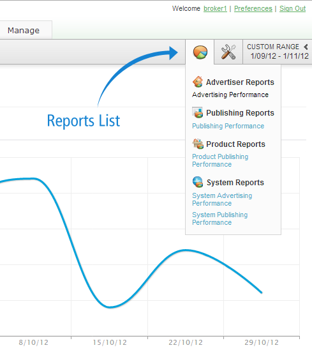Select the Product Reports heading

235,144
